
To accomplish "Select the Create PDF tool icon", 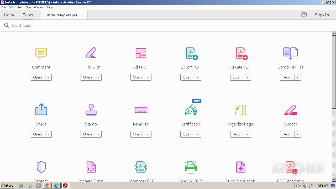I will [241, 53].
